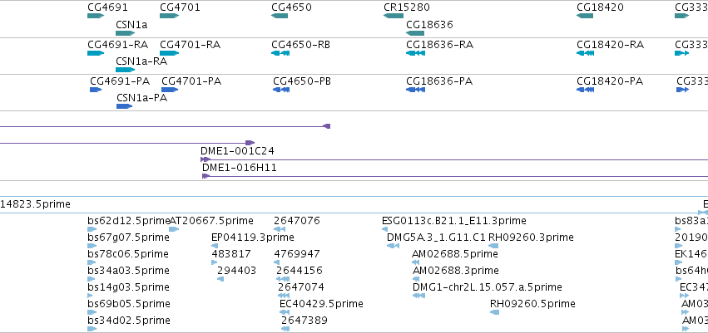Select the CG4650-RB transcript glyph
This screenshot has height=333, width=708.
point(280,53)
